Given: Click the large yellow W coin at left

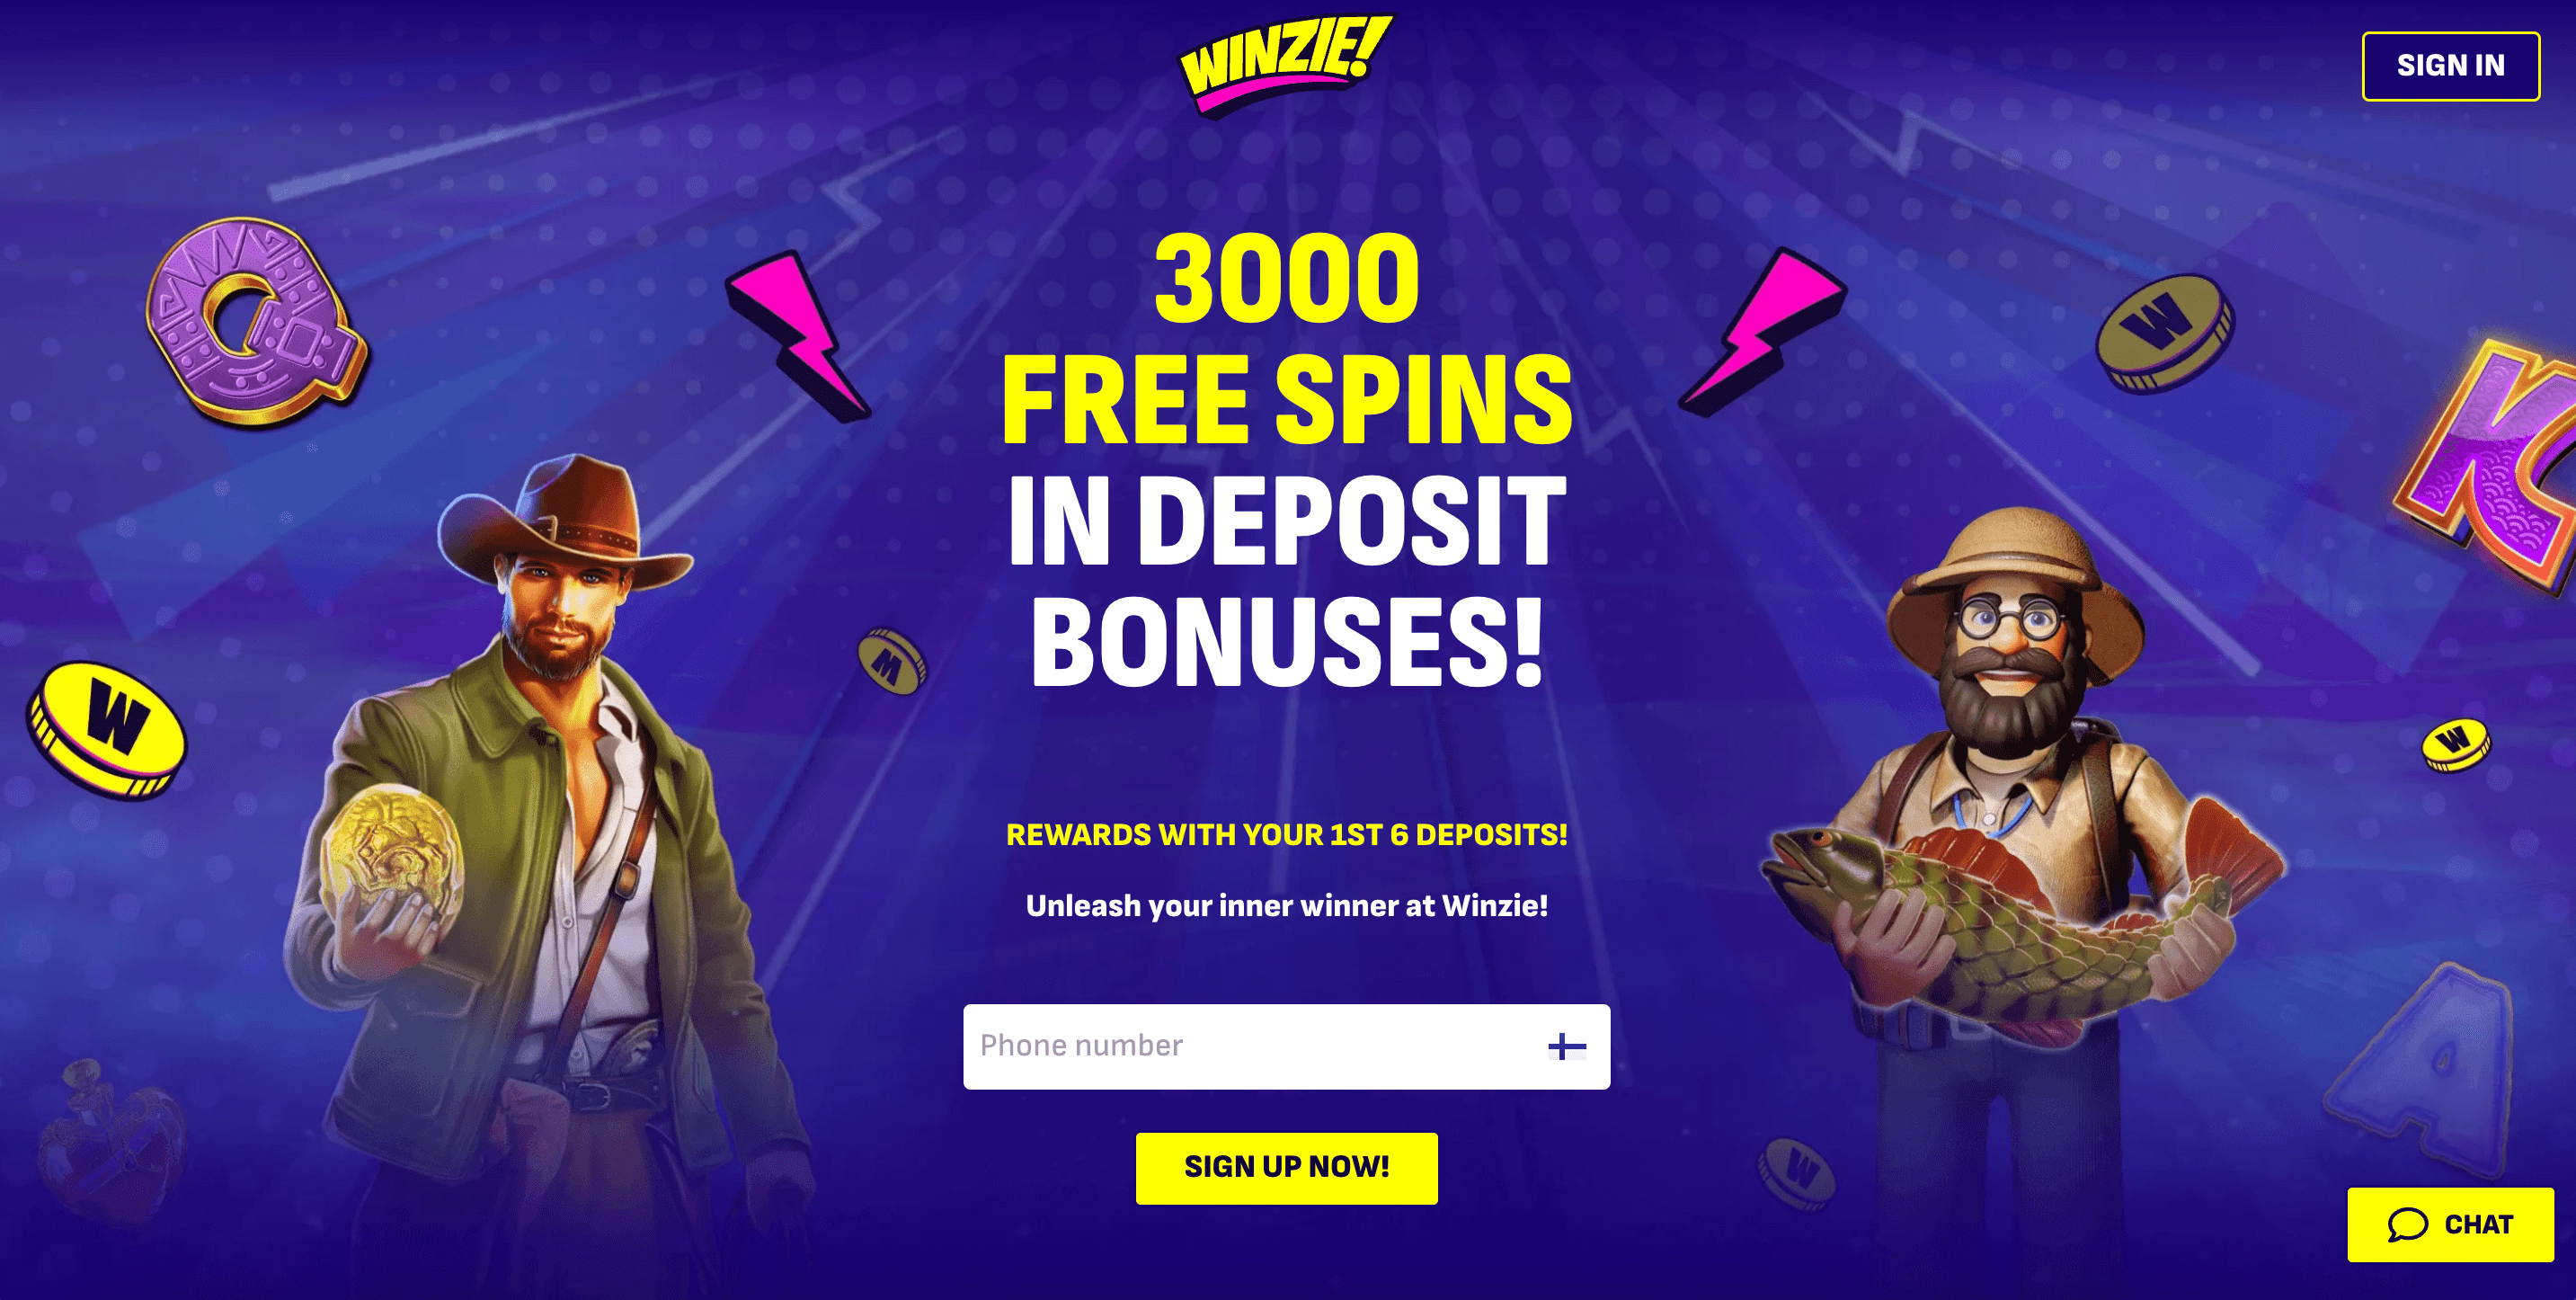Looking at the screenshot, I should tap(105, 730).
